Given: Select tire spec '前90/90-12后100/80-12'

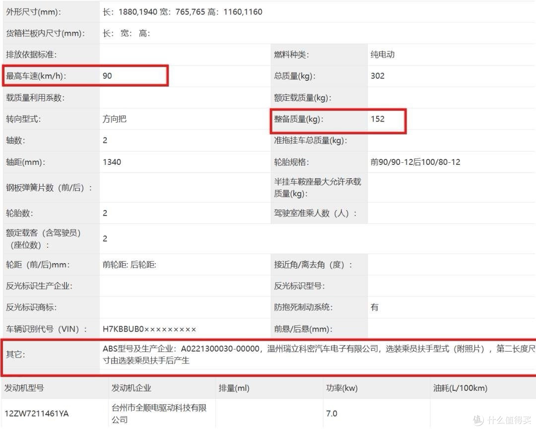Looking at the screenshot, I should 415,162.
